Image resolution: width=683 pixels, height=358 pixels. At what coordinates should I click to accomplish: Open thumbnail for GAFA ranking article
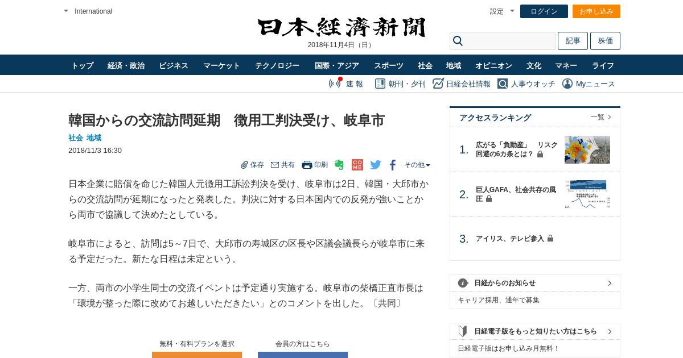pos(587,194)
